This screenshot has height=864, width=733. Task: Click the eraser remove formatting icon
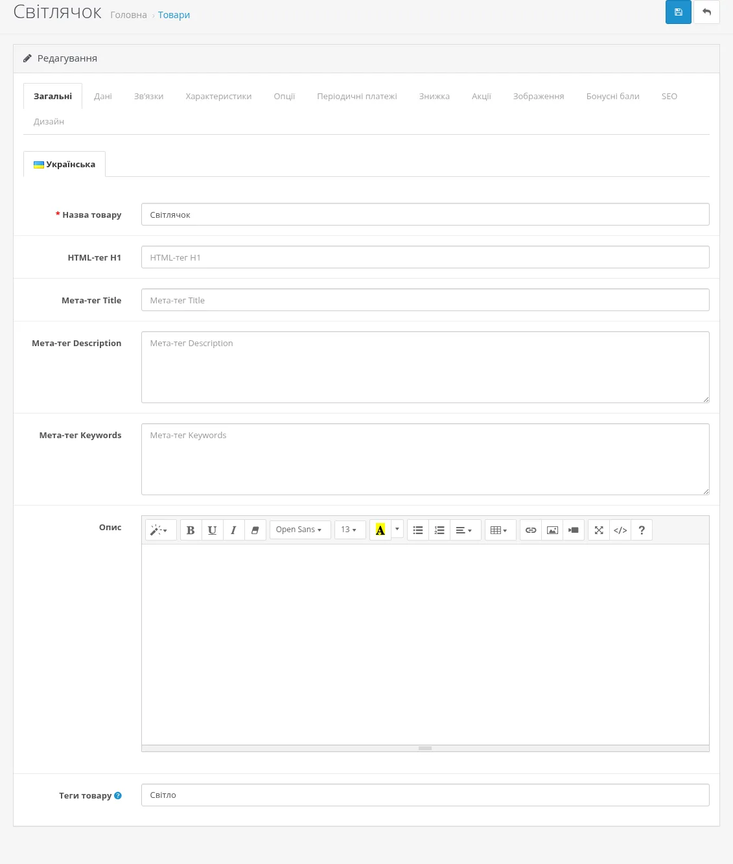(x=255, y=530)
